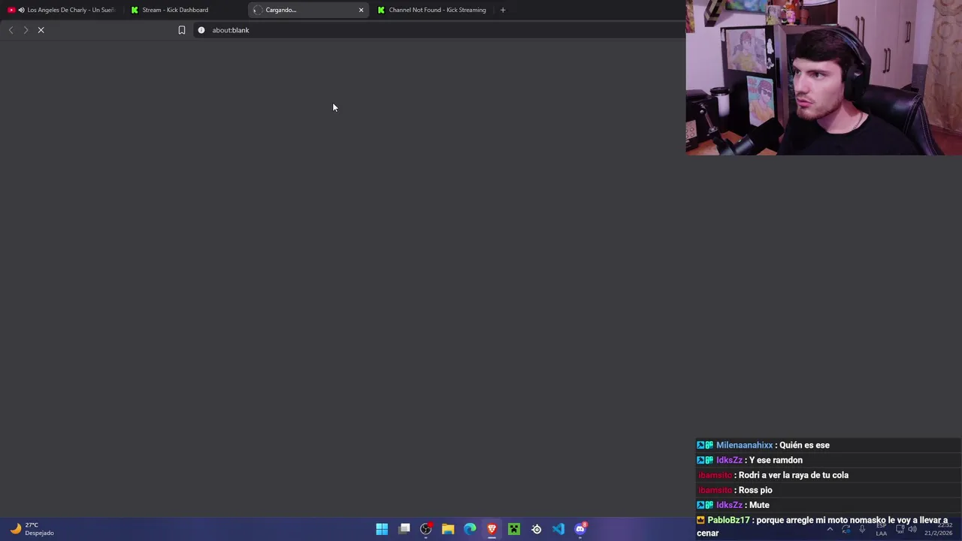
Task: Open weather widget showing 27°C Despejado
Action: pyautogui.click(x=32, y=529)
